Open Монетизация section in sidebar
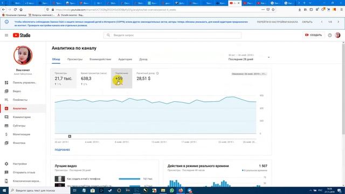This screenshot has height=194, width=345. click(x=23, y=134)
